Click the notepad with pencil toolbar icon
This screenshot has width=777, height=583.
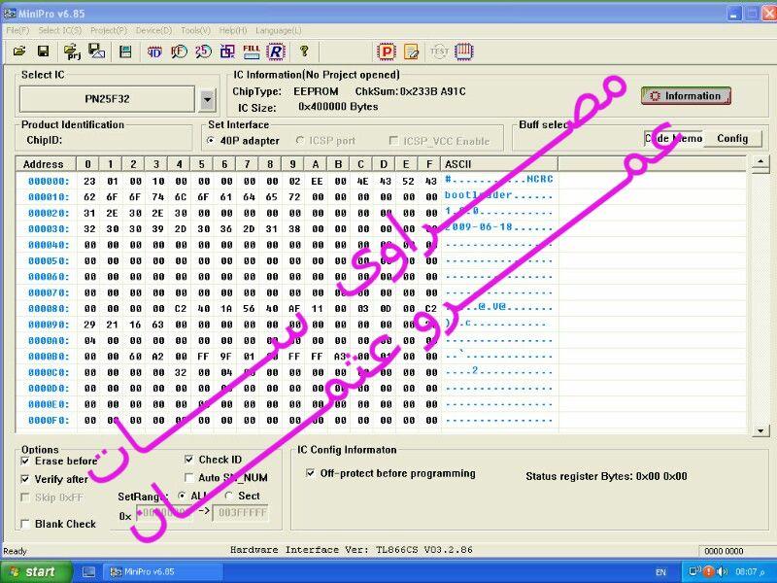click(411, 51)
